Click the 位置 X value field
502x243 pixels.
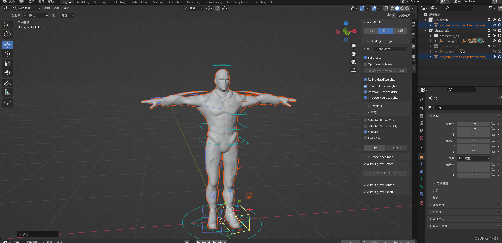point(473,124)
